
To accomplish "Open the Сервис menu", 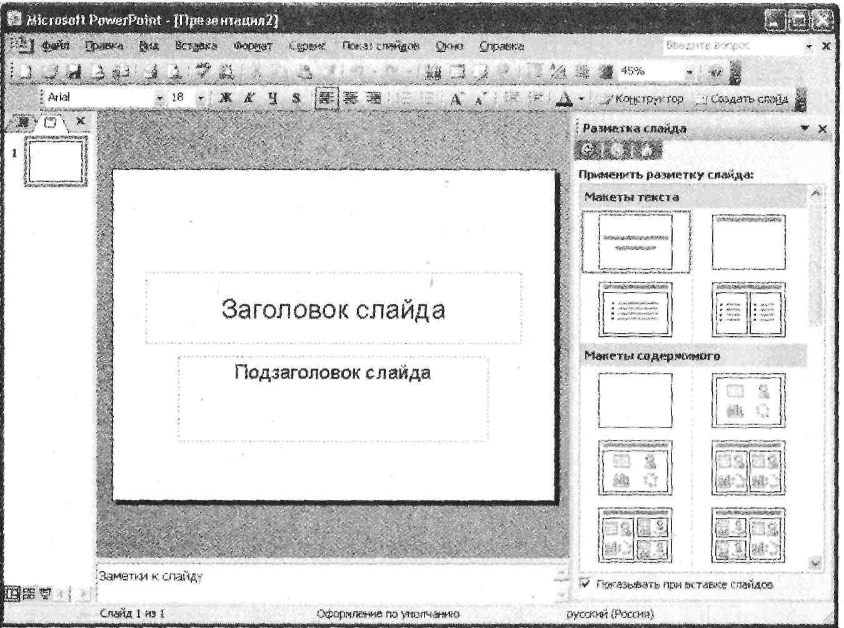I will click(x=306, y=46).
